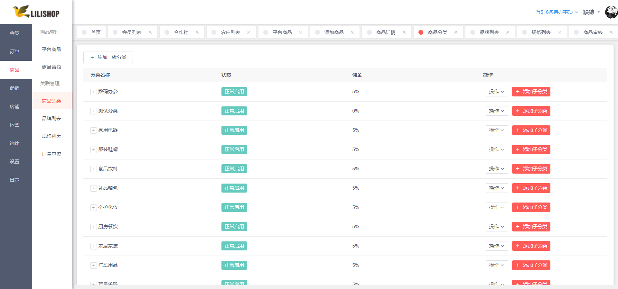
Task: Open 操作 dropdown for 数码办公
Action: (497, 92)
